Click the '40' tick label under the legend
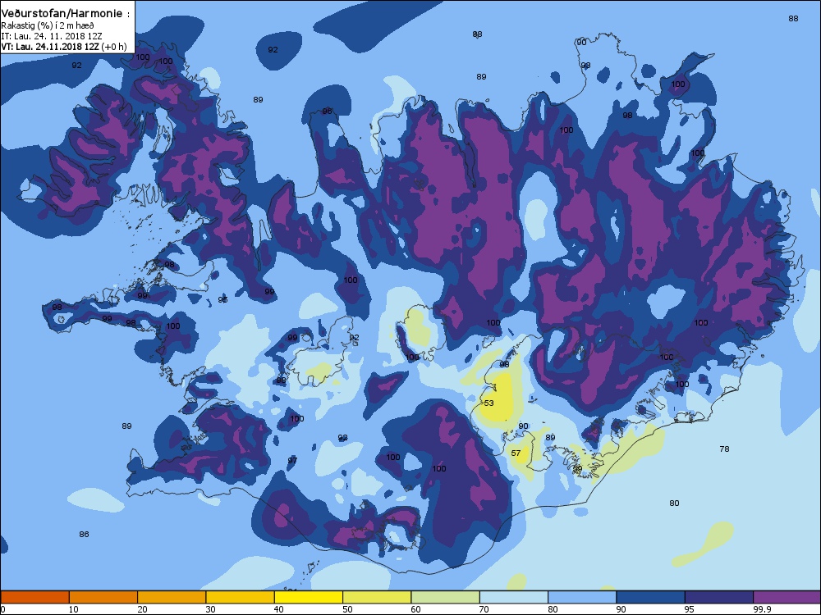The image size is (821, 615). click(x=279, y=609)
